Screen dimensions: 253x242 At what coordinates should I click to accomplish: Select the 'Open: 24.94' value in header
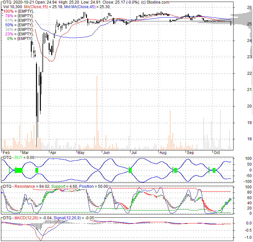(x=46, y=2)
